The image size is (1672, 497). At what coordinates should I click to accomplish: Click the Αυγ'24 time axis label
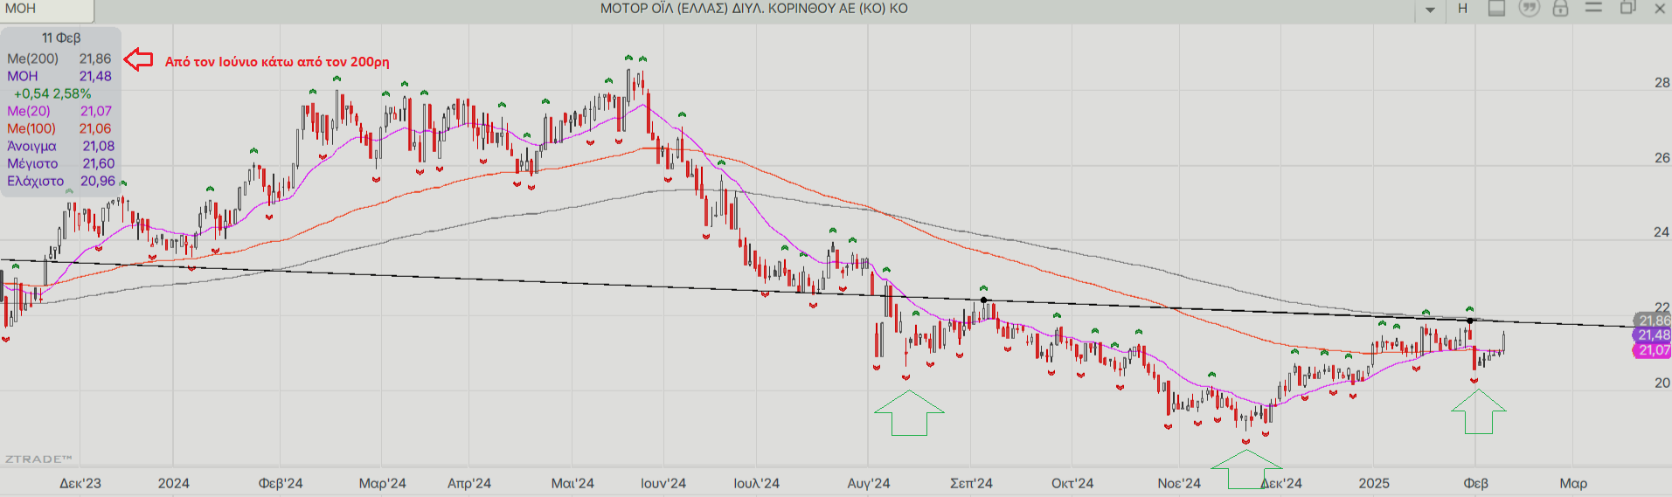(869, 483)
